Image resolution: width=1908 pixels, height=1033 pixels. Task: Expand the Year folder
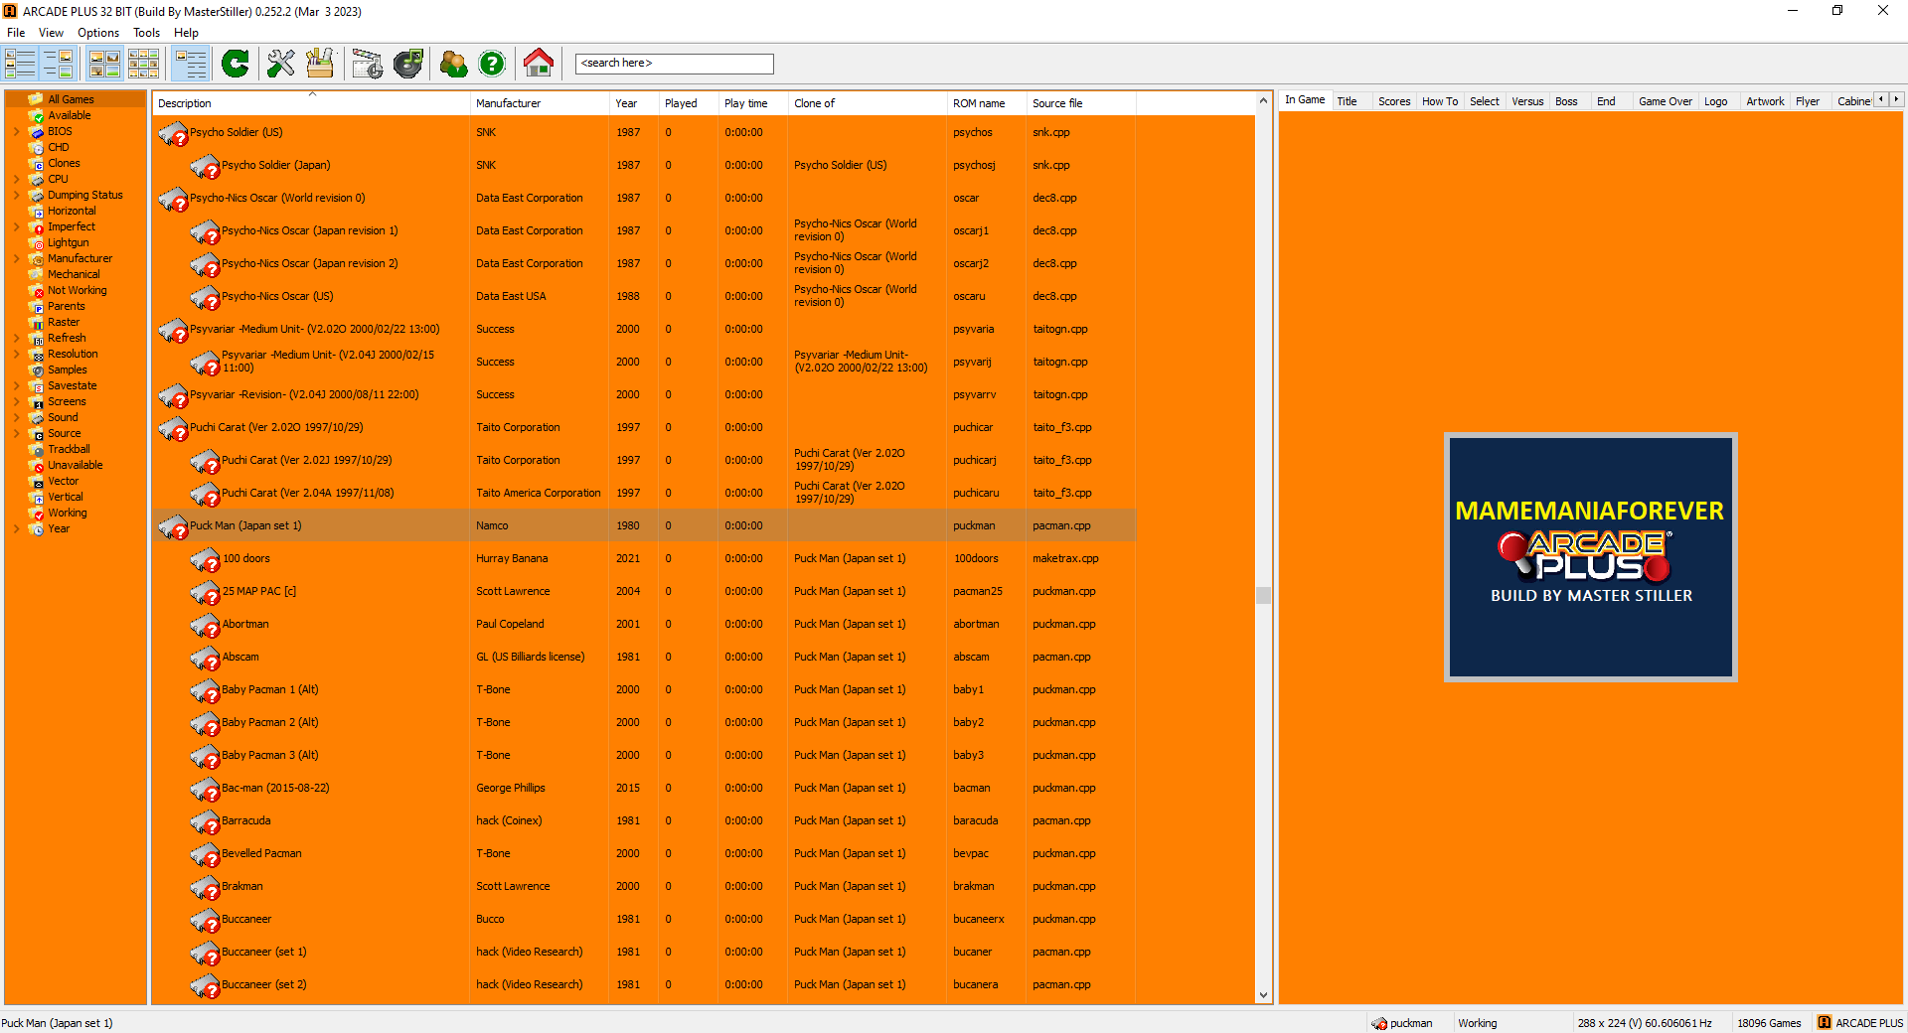(x=16, y=528)
